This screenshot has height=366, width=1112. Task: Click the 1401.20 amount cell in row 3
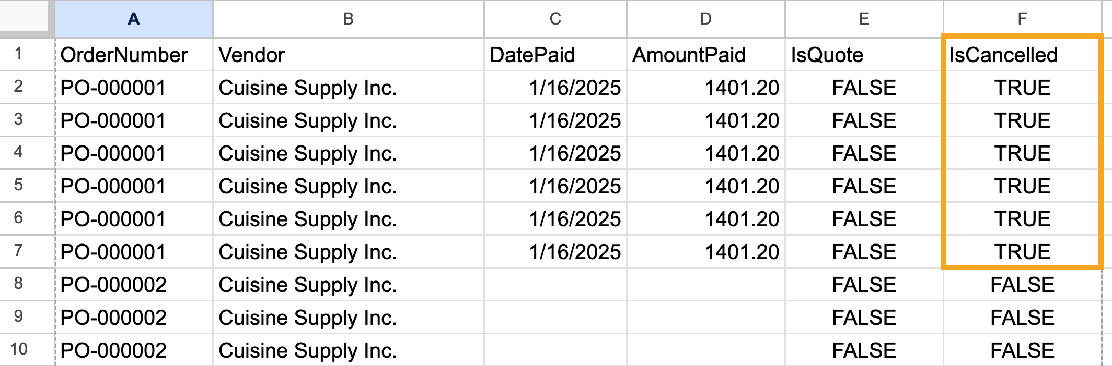(x=705, y=120)
